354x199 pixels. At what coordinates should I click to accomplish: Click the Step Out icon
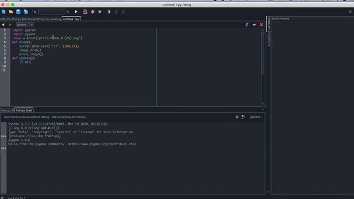point(123,12)
